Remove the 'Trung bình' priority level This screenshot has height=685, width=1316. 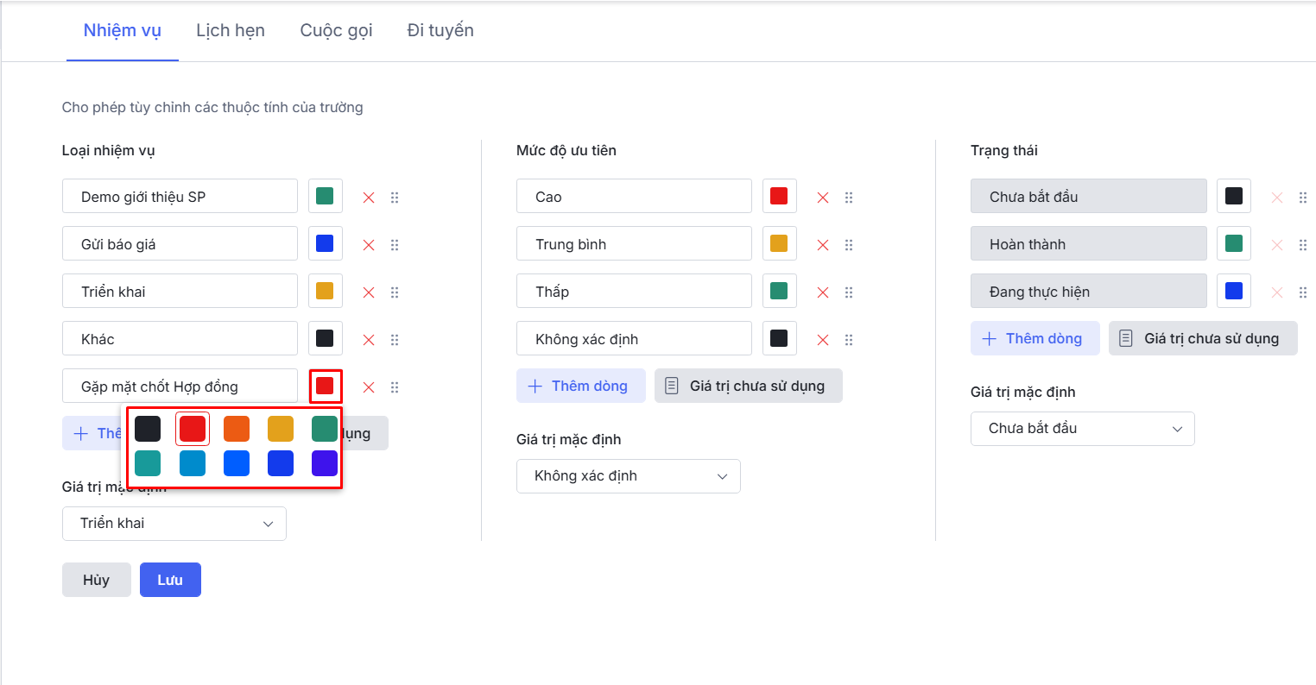(823, 245)
